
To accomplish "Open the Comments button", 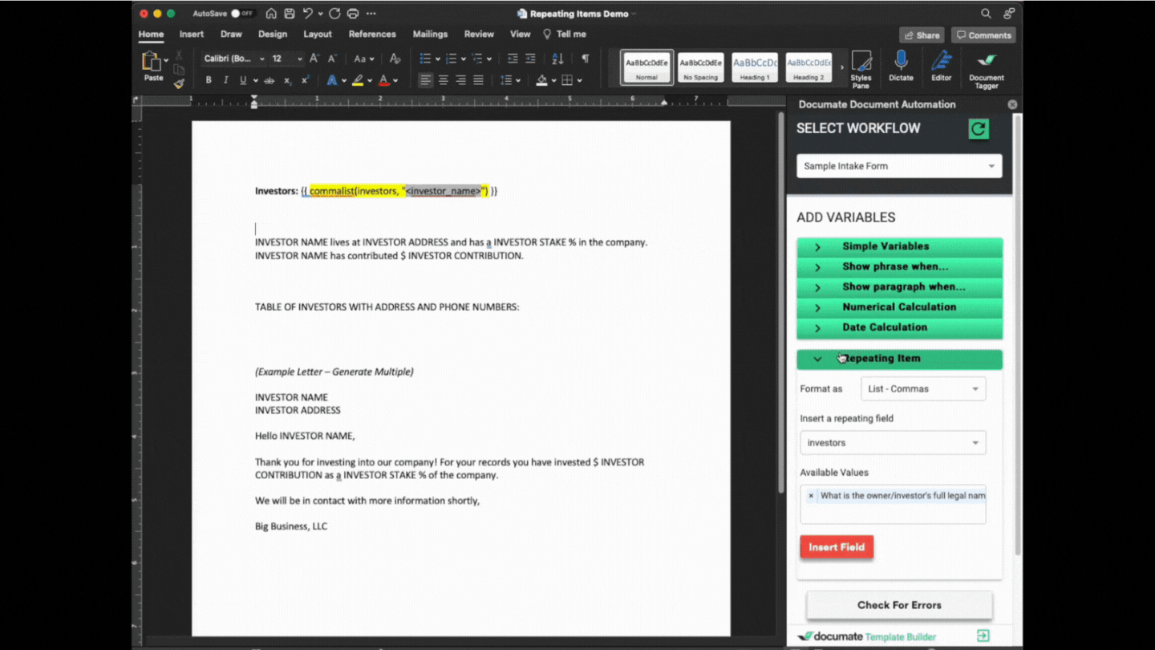I will [x=983, y=35].
